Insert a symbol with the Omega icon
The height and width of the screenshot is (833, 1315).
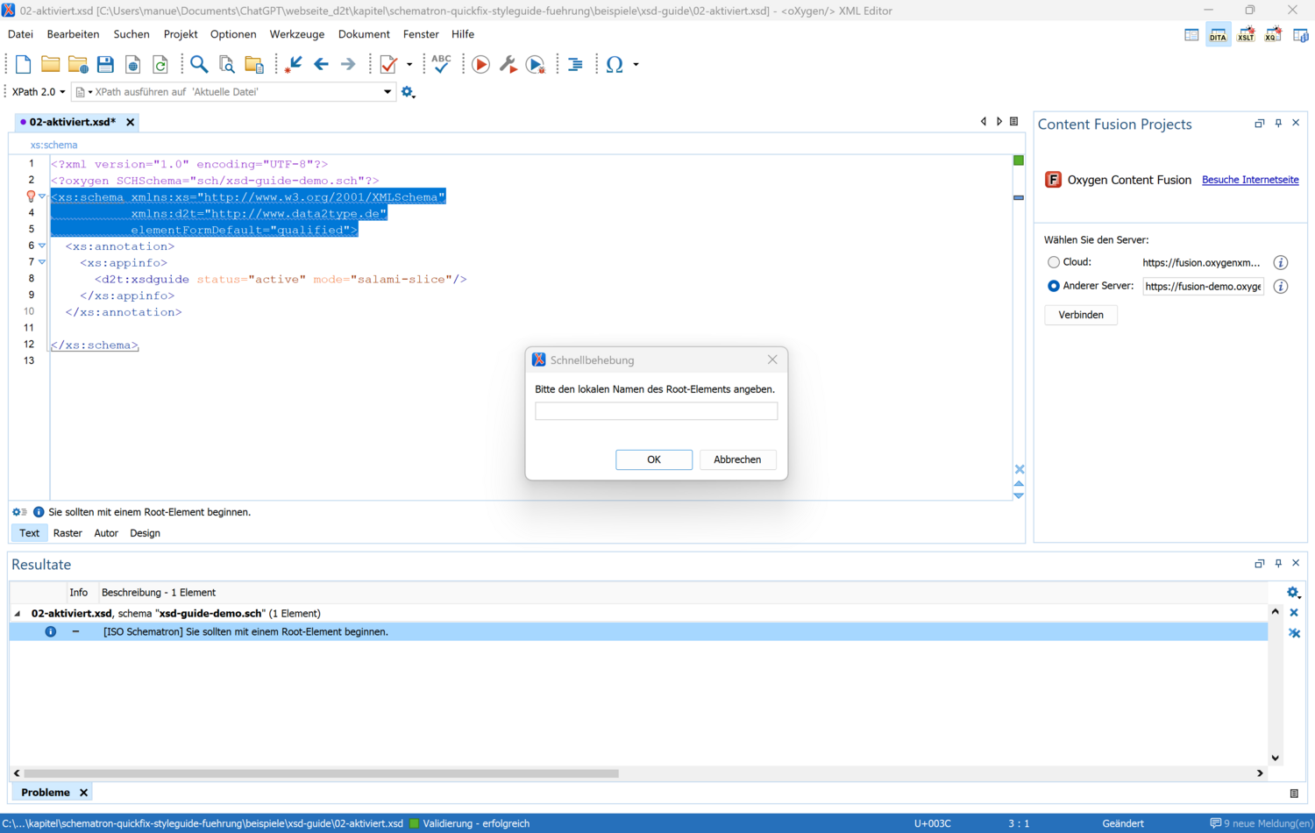pos(615,64)
